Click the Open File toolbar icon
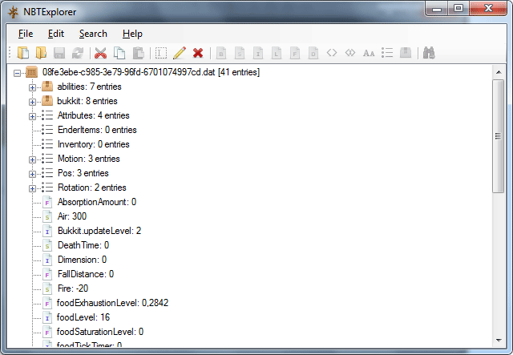This screenshot has height=355, width=513. (x=23, y=53)
